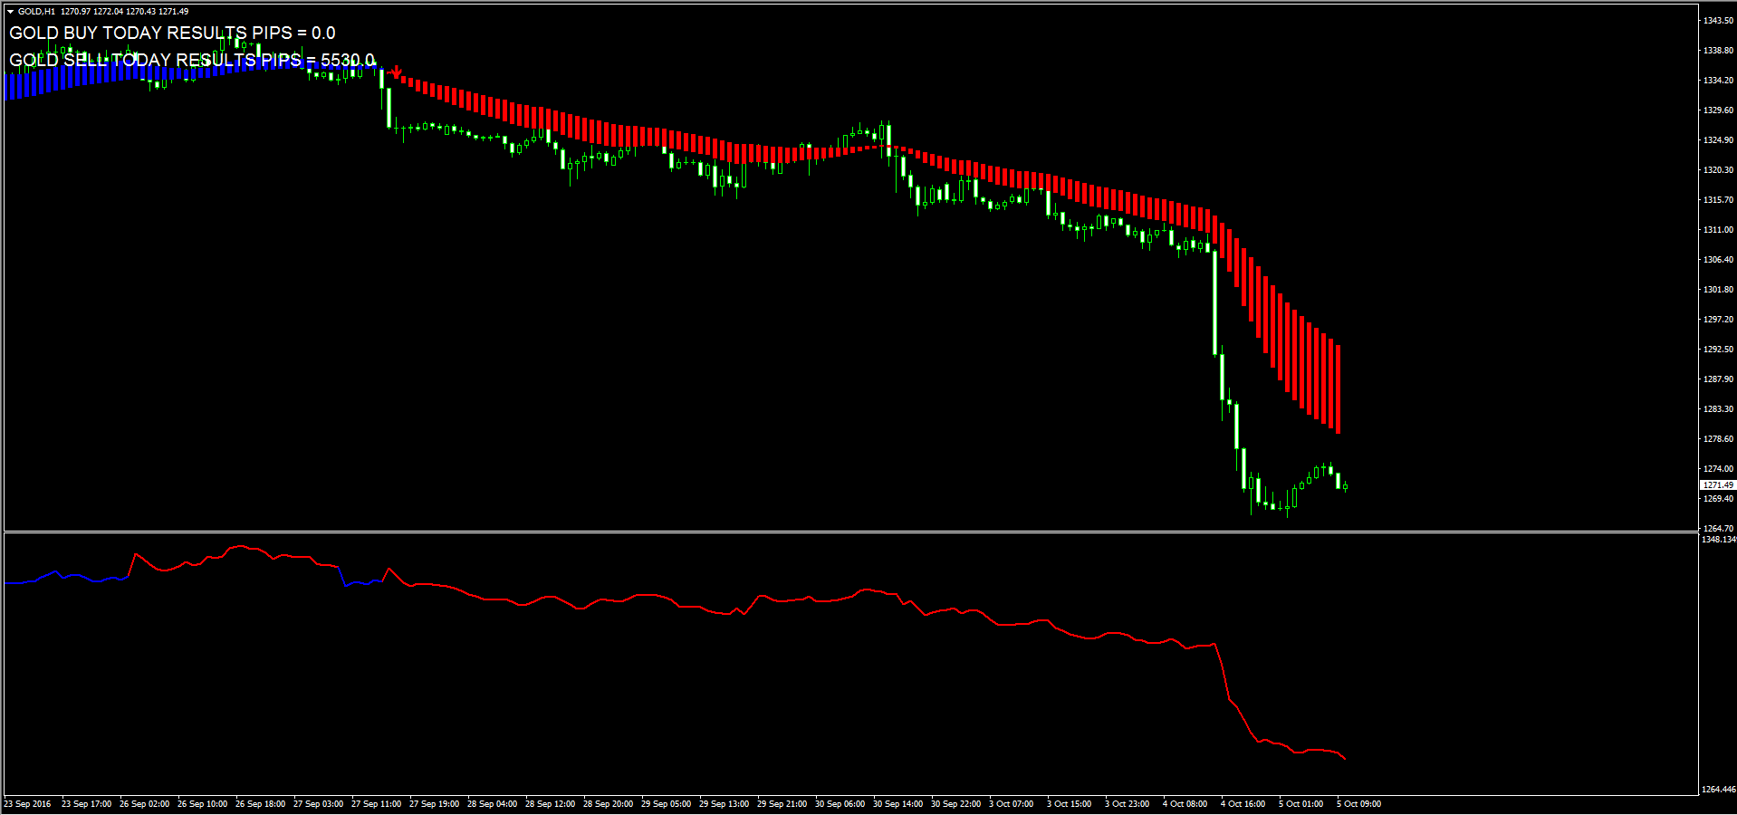
Task: Click the 1287.90 price axis label
Action: [1718, 379]
